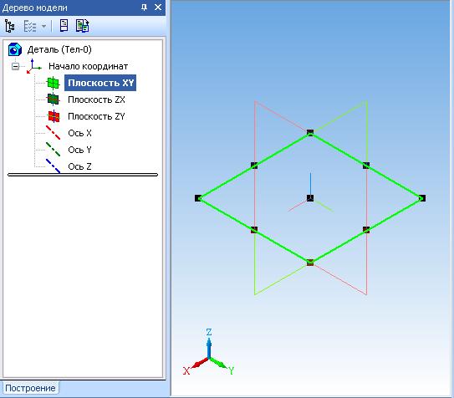The width and height of the screenshot is (454, 398).
Task: Click rightmost handle of XY plane
Action: 422,198
